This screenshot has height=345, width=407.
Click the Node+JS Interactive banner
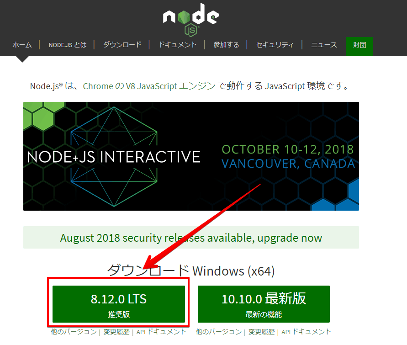coord(191,156)
